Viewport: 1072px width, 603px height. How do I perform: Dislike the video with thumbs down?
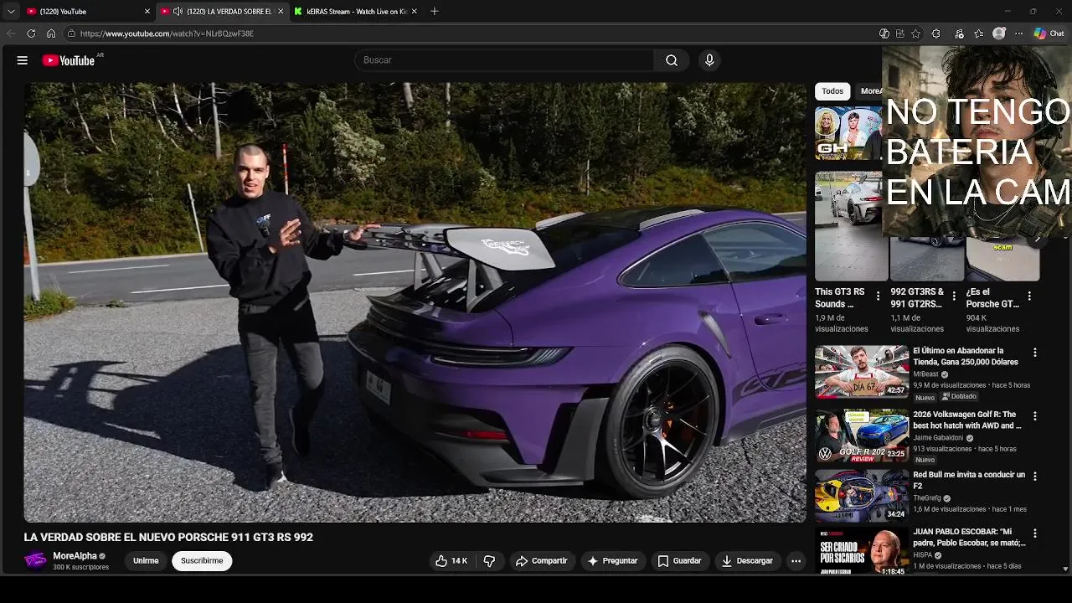[490, 561]
